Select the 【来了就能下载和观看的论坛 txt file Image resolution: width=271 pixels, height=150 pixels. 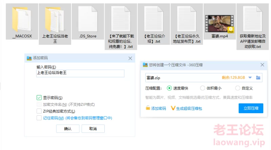click(x=121, y=27)
